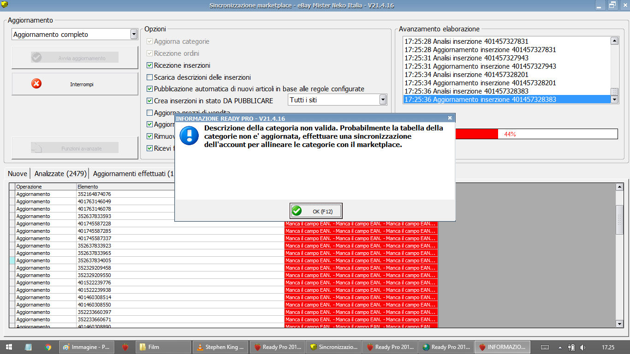Select the Ready Pro taskbar button with globe icon
Screen dimensions: 630x354
pos(446,347)
